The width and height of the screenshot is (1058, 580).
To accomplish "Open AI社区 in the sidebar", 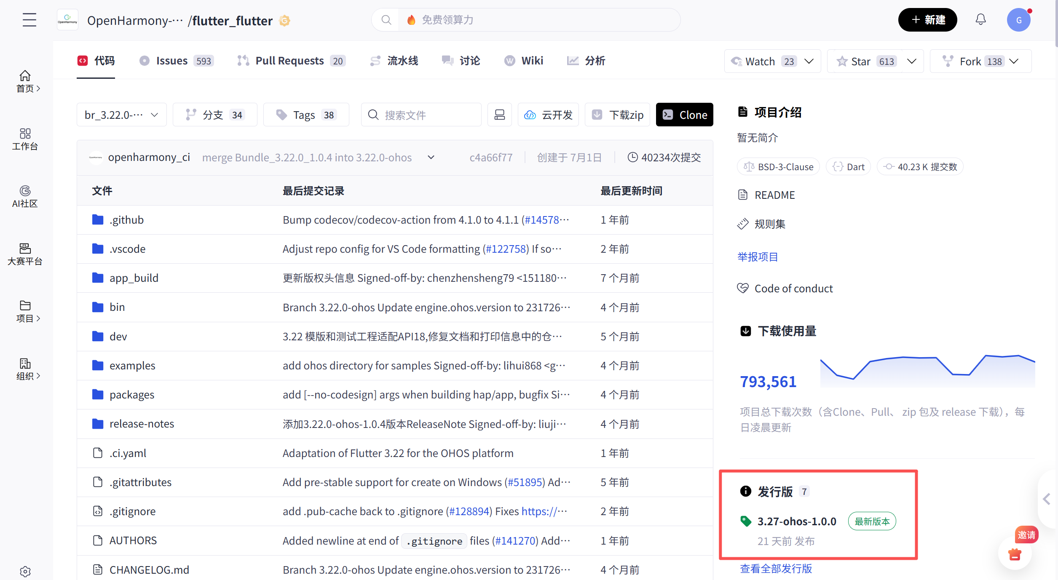I will point(25,197).
